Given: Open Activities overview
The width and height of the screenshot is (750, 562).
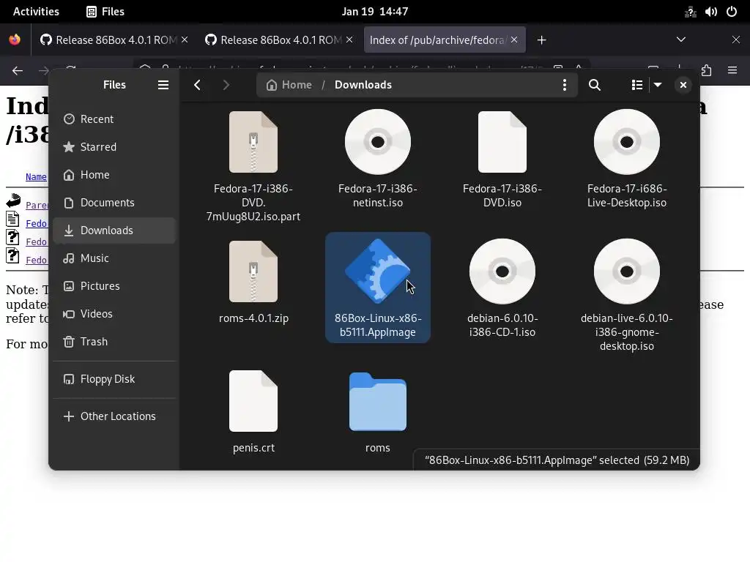Looking at the screenshot, I should [x=36, y=12].
